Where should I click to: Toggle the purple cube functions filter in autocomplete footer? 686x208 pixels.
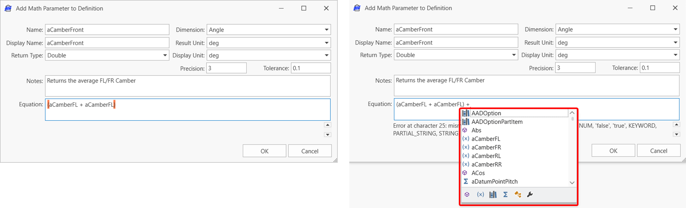(x=467, y=195)
